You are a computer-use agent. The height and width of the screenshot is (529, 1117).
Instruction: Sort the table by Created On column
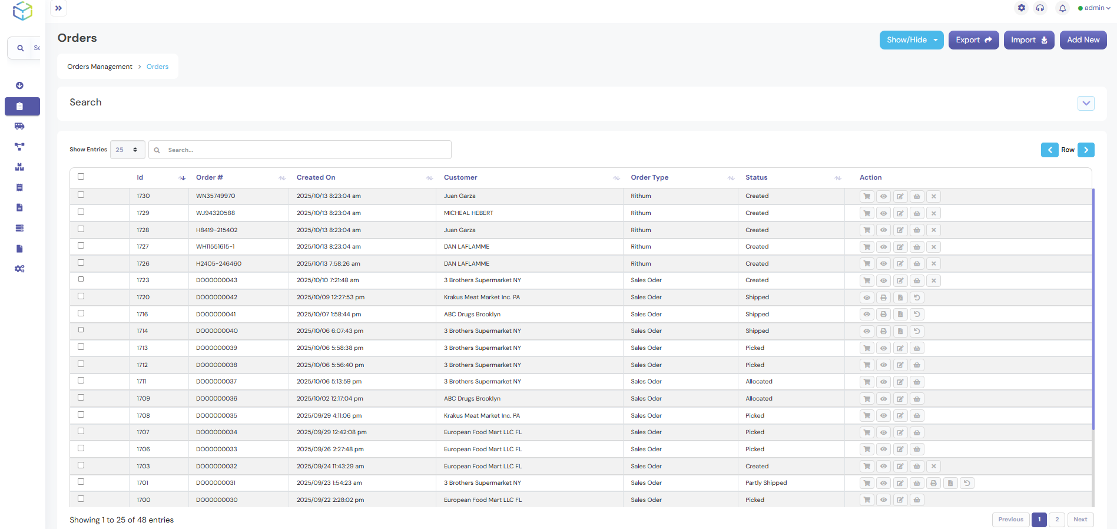316,177
